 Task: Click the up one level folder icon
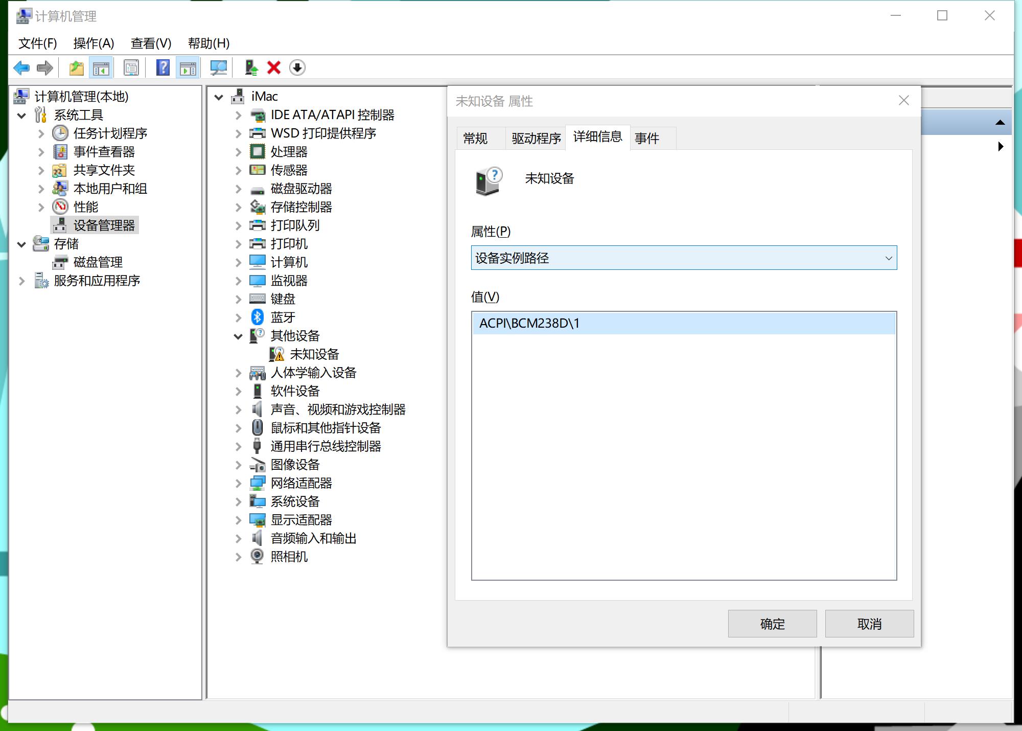click(x=76, y=67)
